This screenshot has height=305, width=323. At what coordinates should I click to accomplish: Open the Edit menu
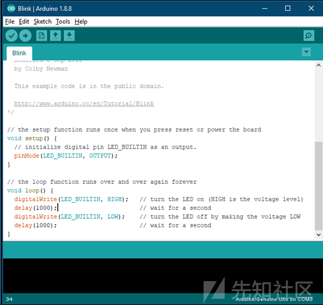pyautogui.click(x=24, y=21)
